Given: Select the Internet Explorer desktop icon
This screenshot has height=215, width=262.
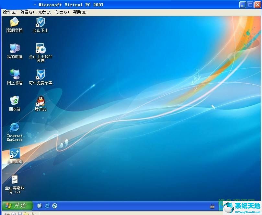Looking at the screenshot, I should 15,127.
